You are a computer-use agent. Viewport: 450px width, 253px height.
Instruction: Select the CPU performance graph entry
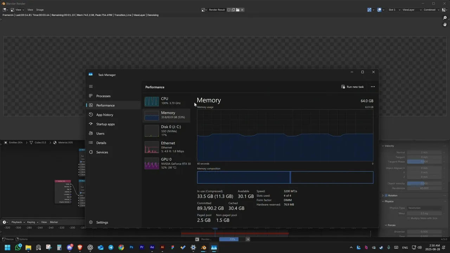click(167, 101)
